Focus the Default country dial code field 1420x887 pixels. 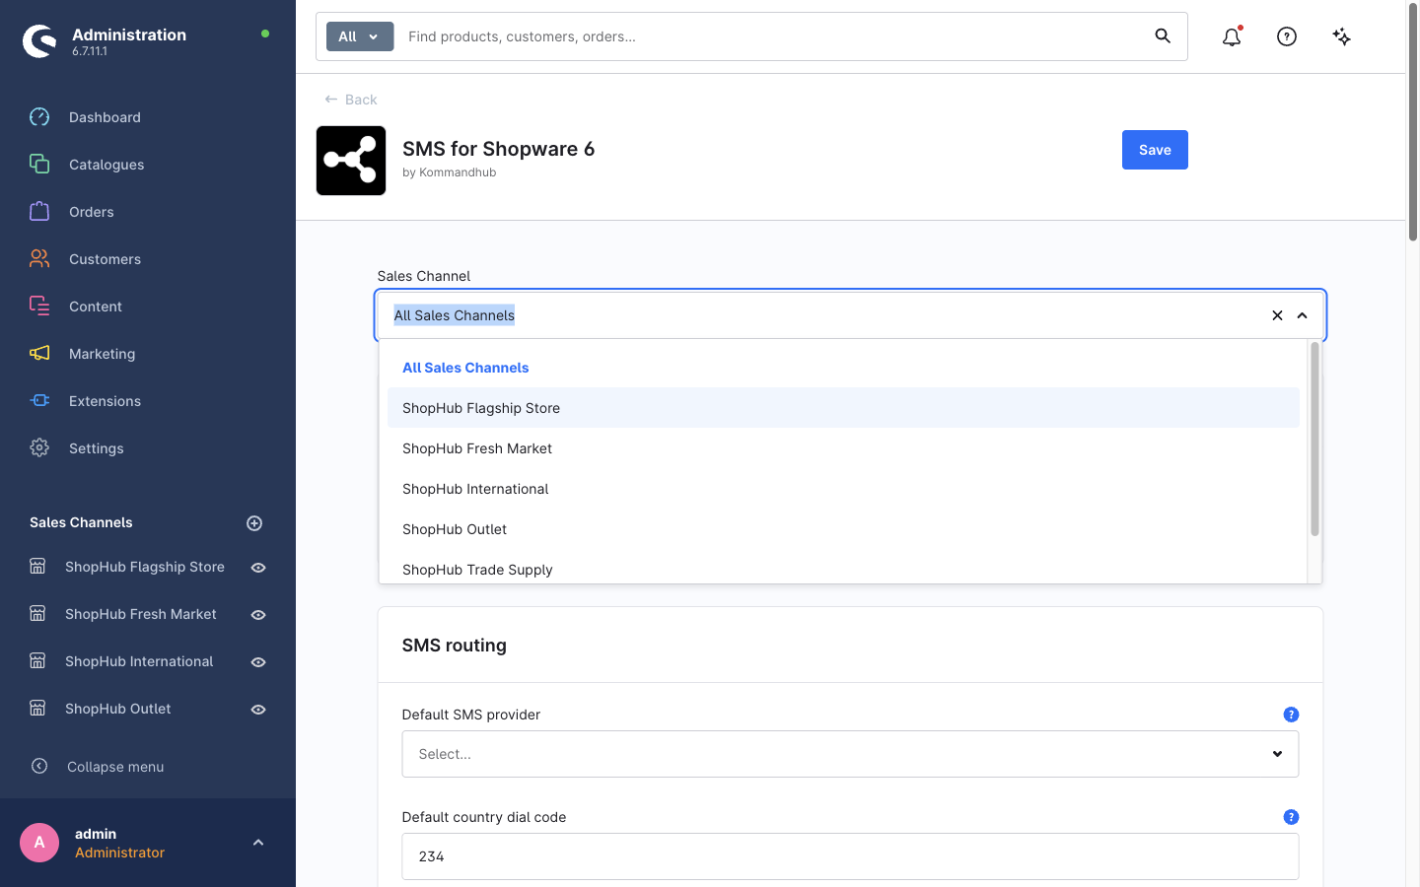click(x=850, y=856)
